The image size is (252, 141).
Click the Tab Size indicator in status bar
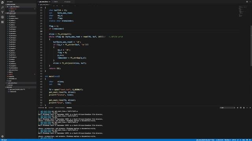point(228,140)
